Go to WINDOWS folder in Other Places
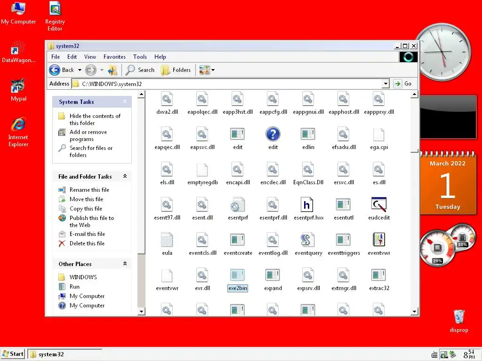The image size is (482, 361). tap(83, 277)
